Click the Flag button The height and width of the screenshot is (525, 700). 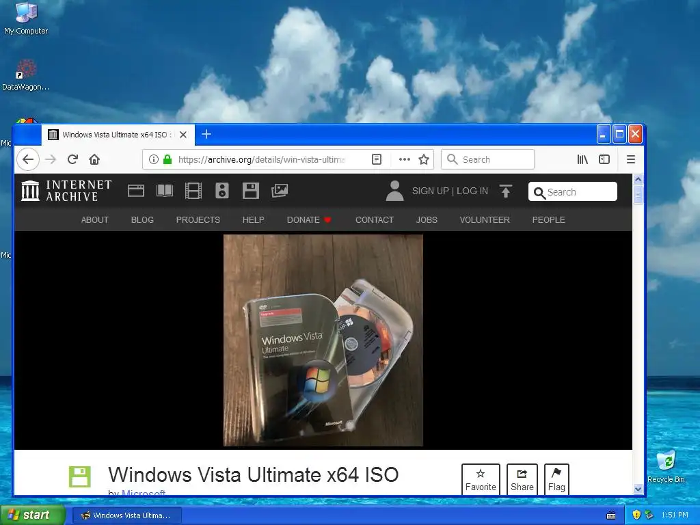(x=556, y=479)
